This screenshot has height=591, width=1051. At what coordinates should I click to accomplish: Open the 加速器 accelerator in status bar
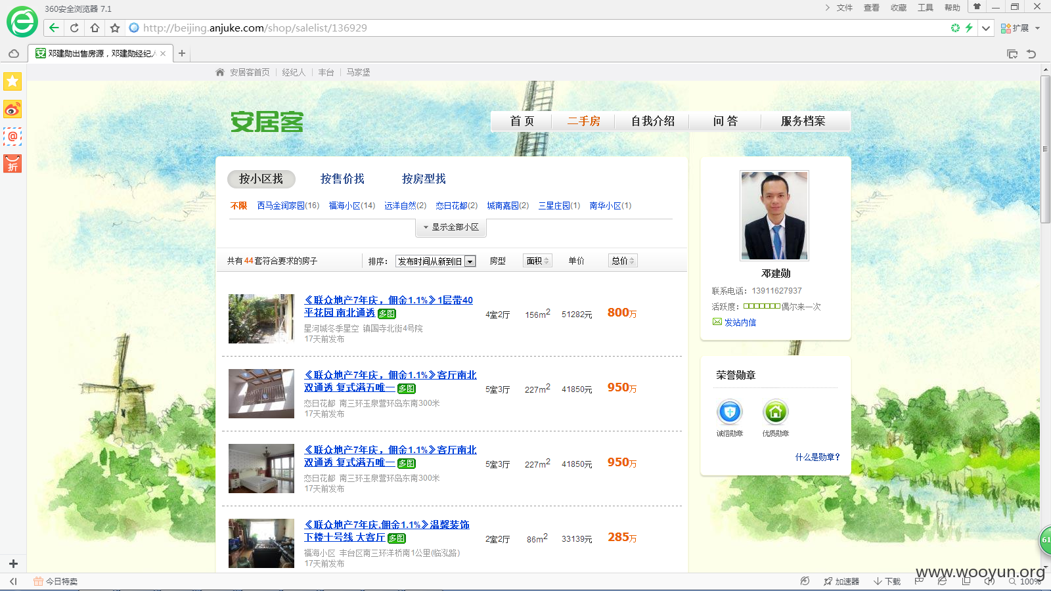(x=841, y=581)
